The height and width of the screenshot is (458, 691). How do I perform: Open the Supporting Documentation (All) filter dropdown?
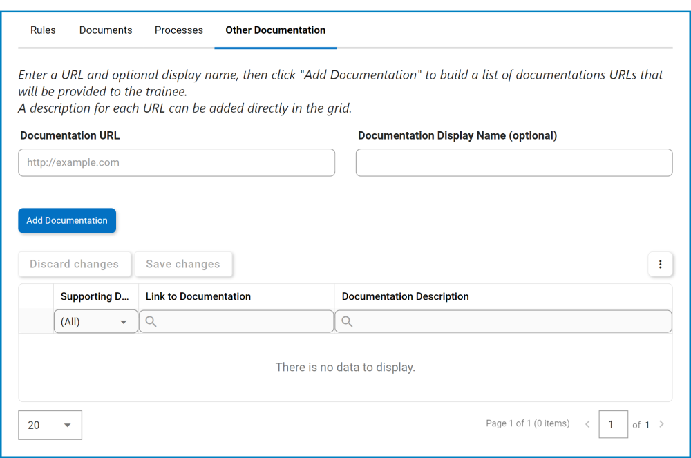pos(95,321)
